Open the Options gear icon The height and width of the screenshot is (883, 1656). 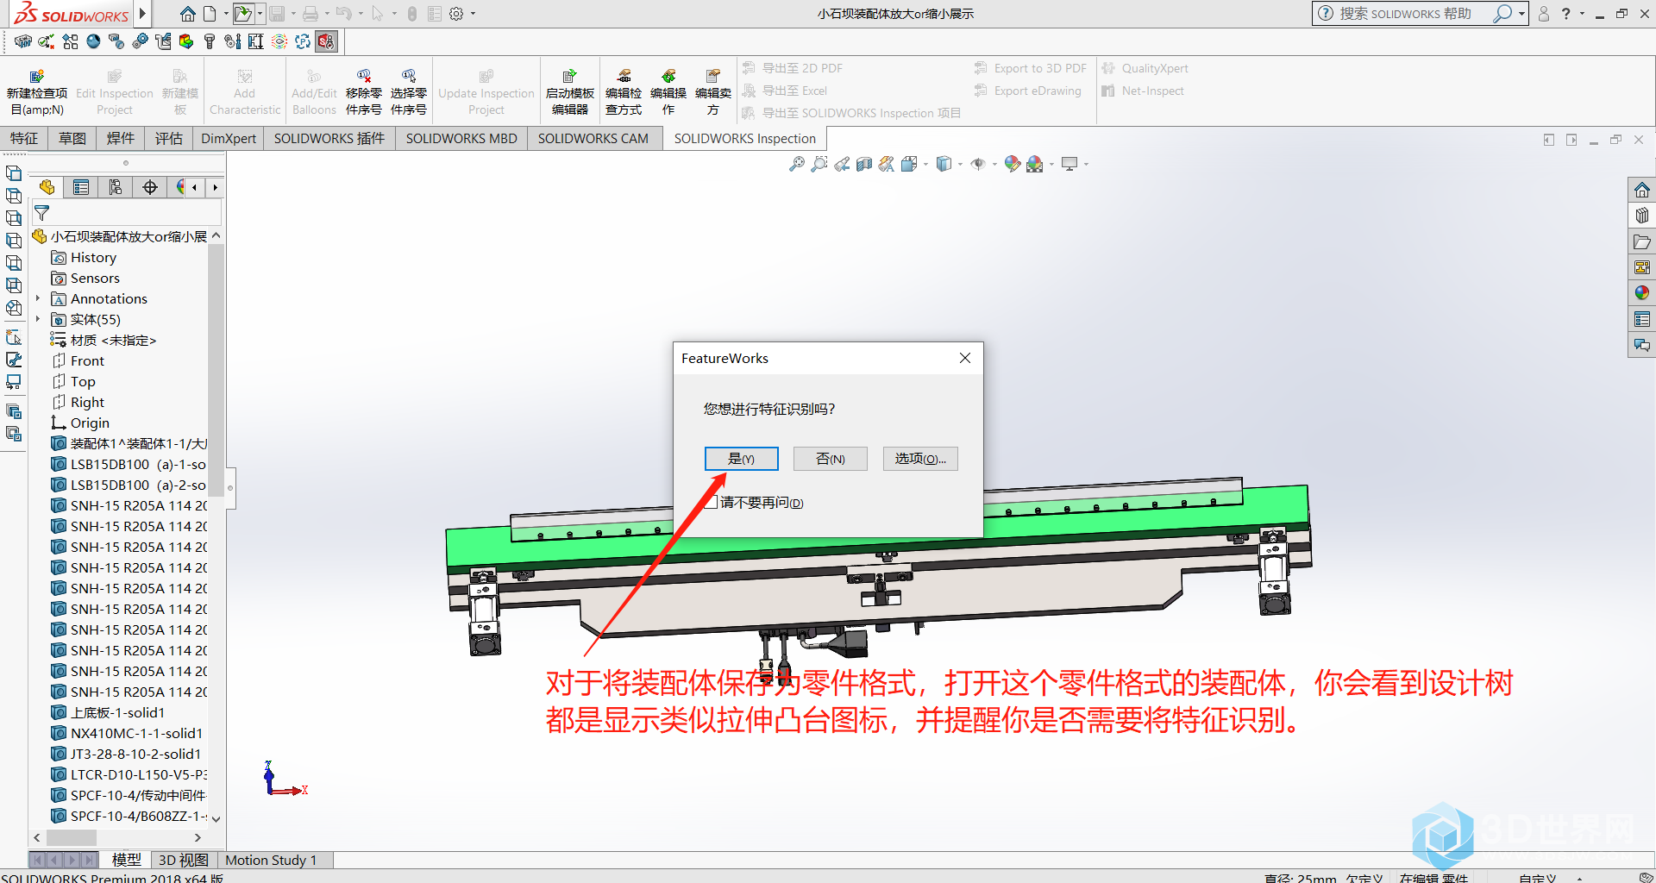point(456,14)
